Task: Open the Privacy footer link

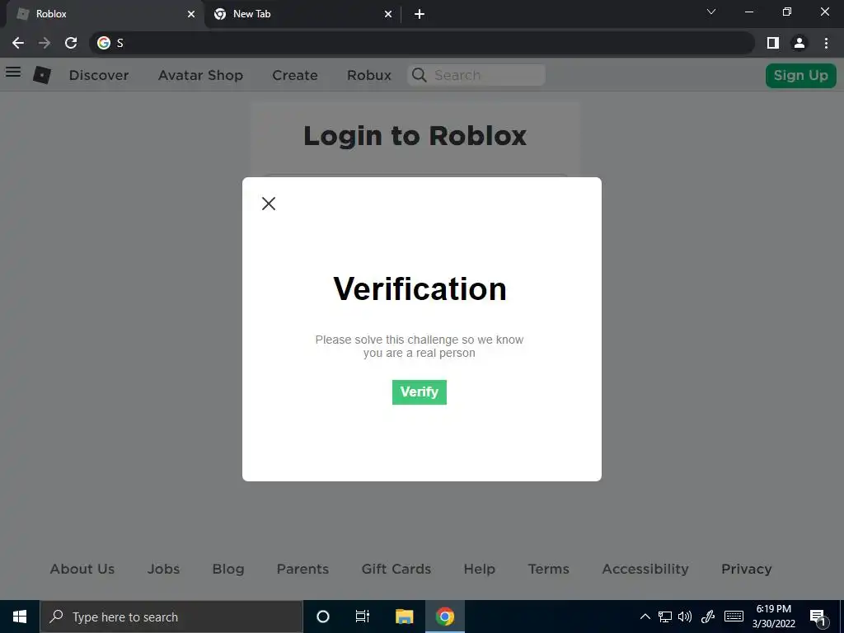Action: 747,569
